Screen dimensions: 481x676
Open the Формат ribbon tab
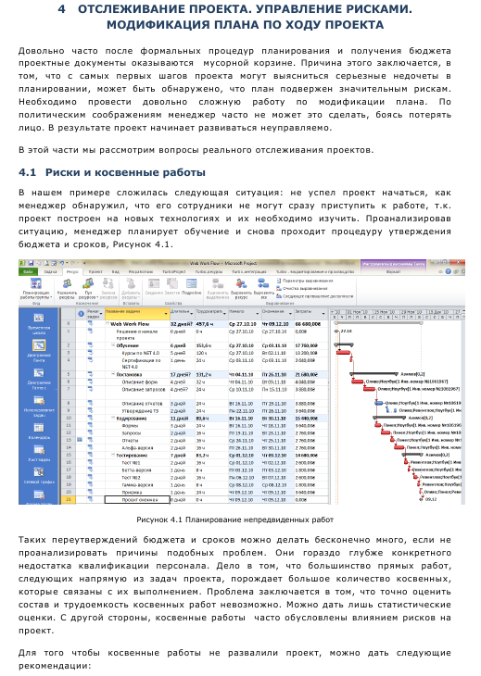[x=394, y=272]
